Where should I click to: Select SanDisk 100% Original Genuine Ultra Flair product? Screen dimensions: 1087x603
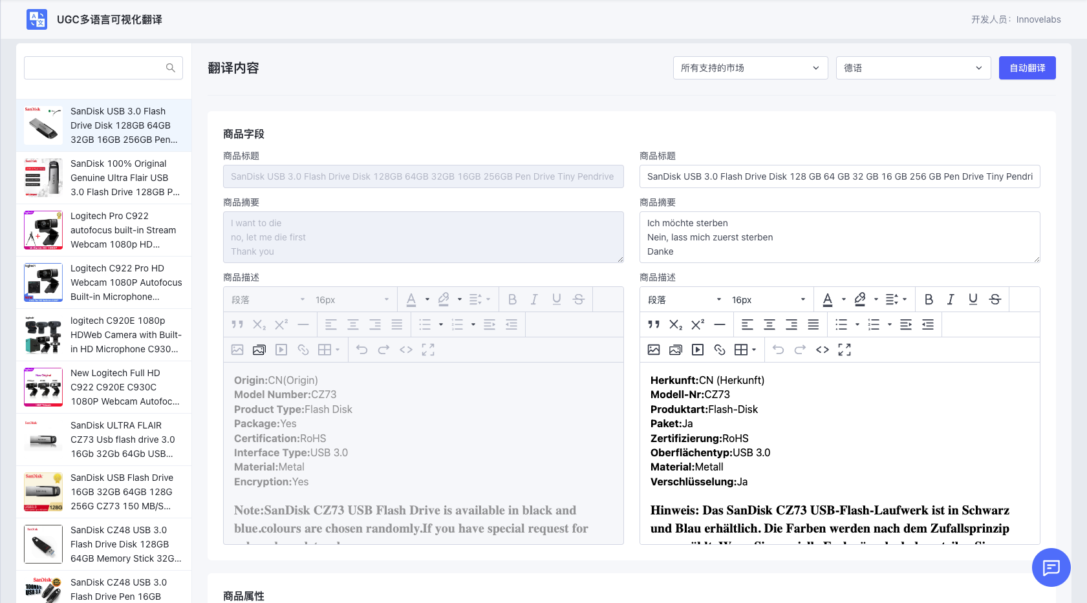pyautogui.click(x=103, y=178)
